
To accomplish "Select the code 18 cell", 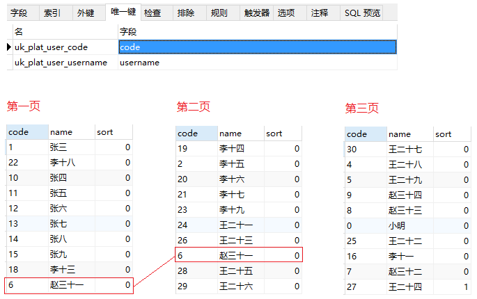I will (x=27, y=270).
